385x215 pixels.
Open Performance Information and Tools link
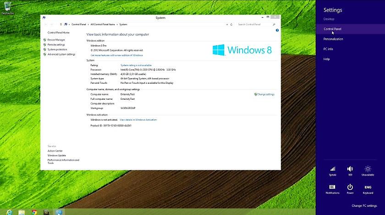point(63,161)
